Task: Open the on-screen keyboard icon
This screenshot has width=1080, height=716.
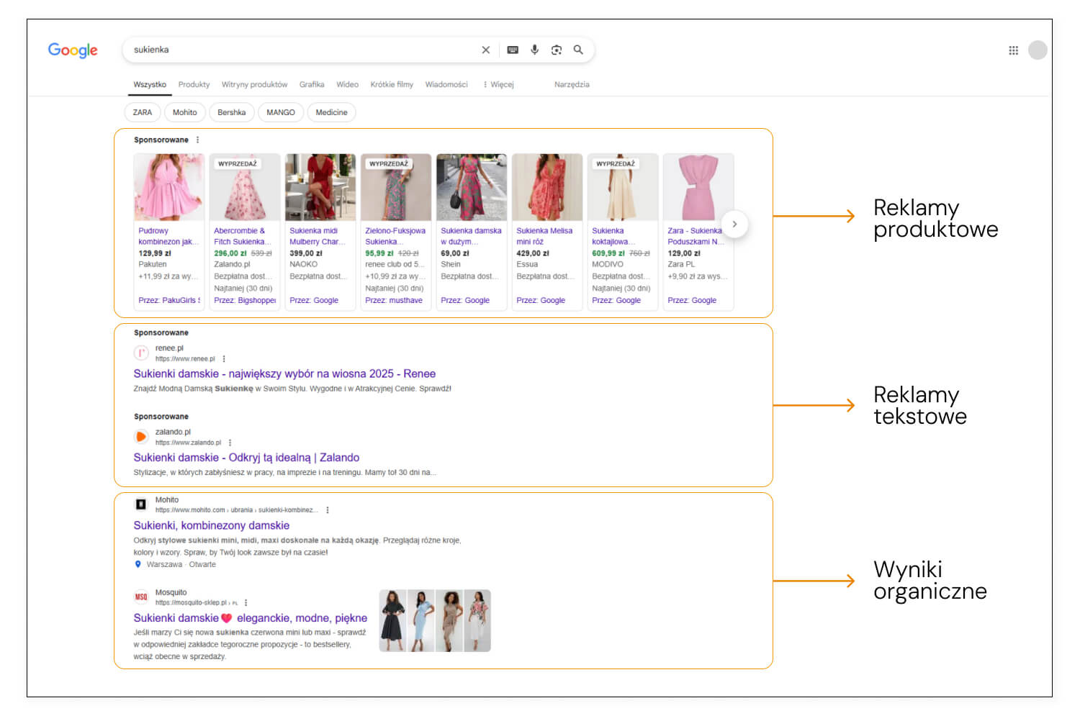Action: (x=513, y=50)
